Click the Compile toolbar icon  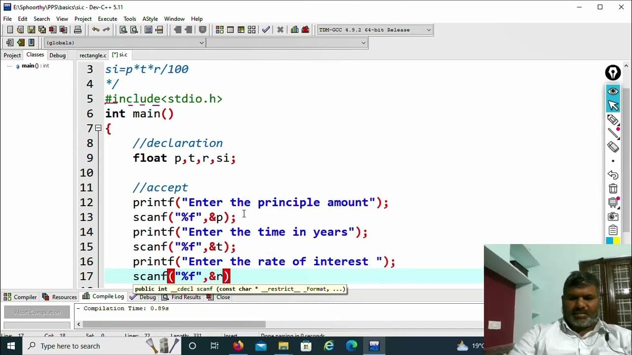[220, 30]
